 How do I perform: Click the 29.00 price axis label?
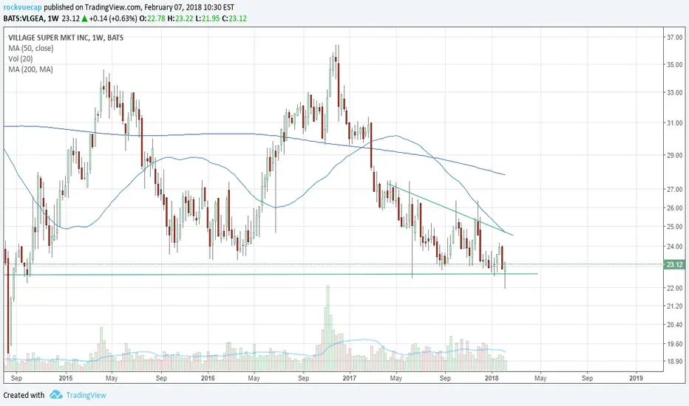[675, 155]
